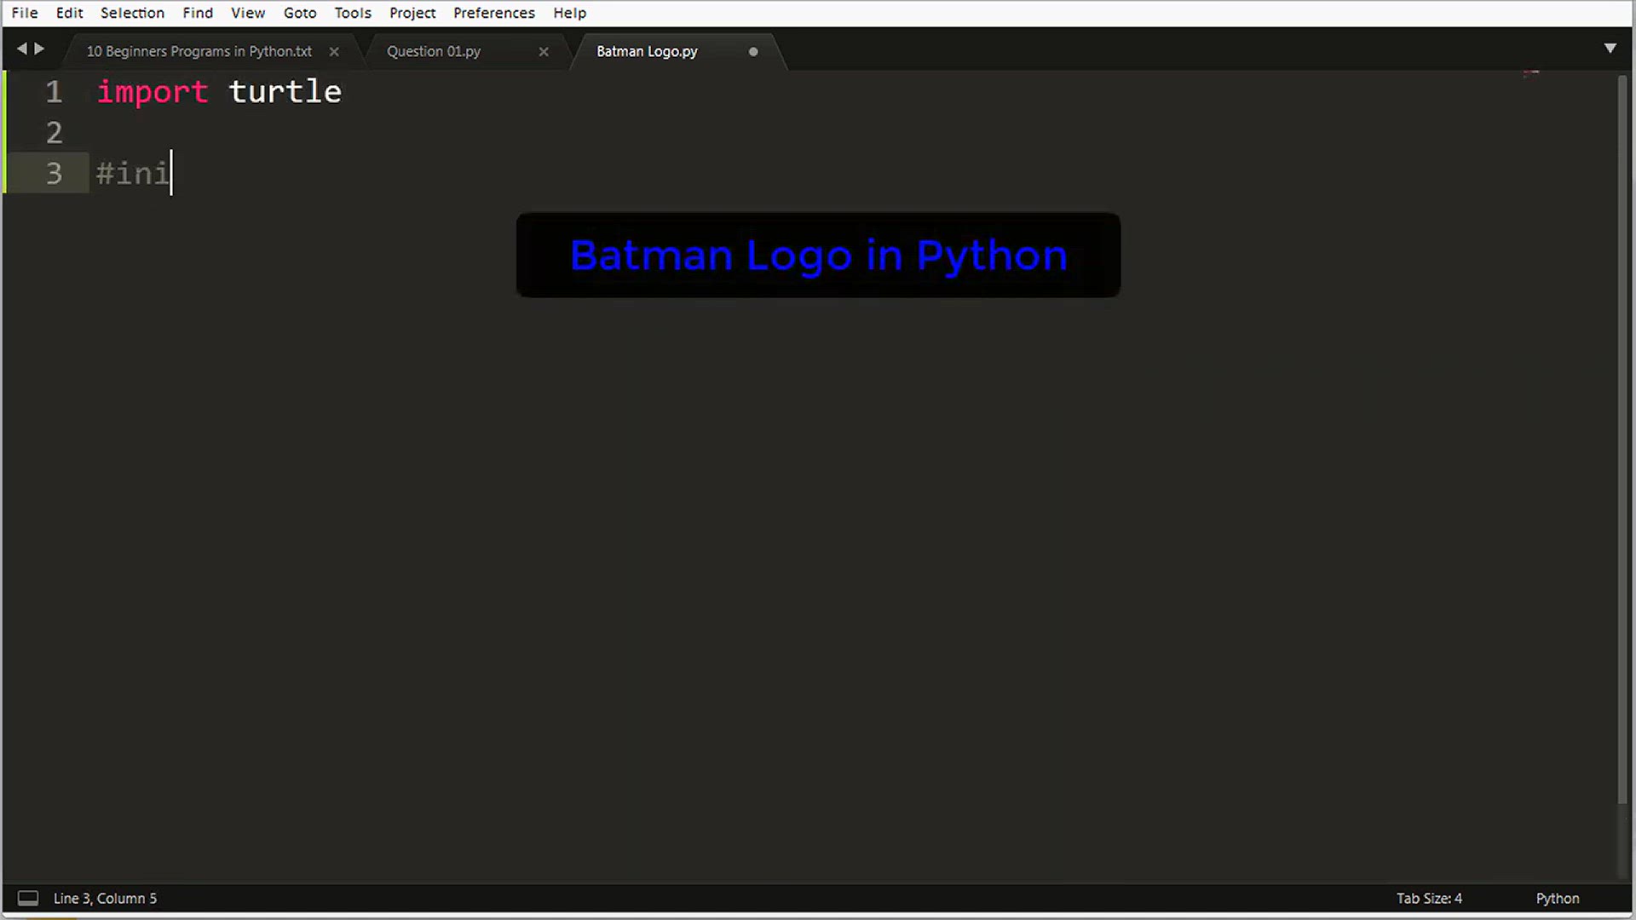1636x920 pixels.
Task: Place cursor in the 'import' keyword
Action: [153, 92]
